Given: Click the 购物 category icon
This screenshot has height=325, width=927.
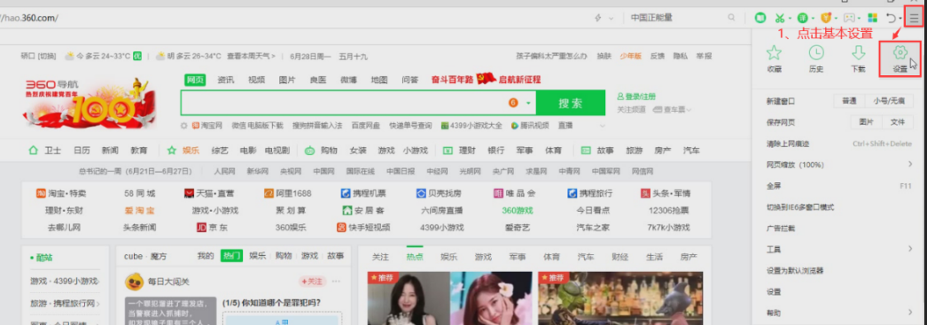Looking at the screenshot, I should [x=310, y=151].
